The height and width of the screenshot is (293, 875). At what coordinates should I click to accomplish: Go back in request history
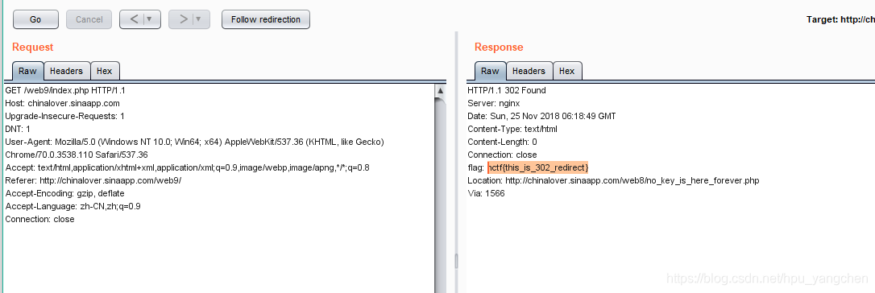pyautogui.click(x=134, y=19)
